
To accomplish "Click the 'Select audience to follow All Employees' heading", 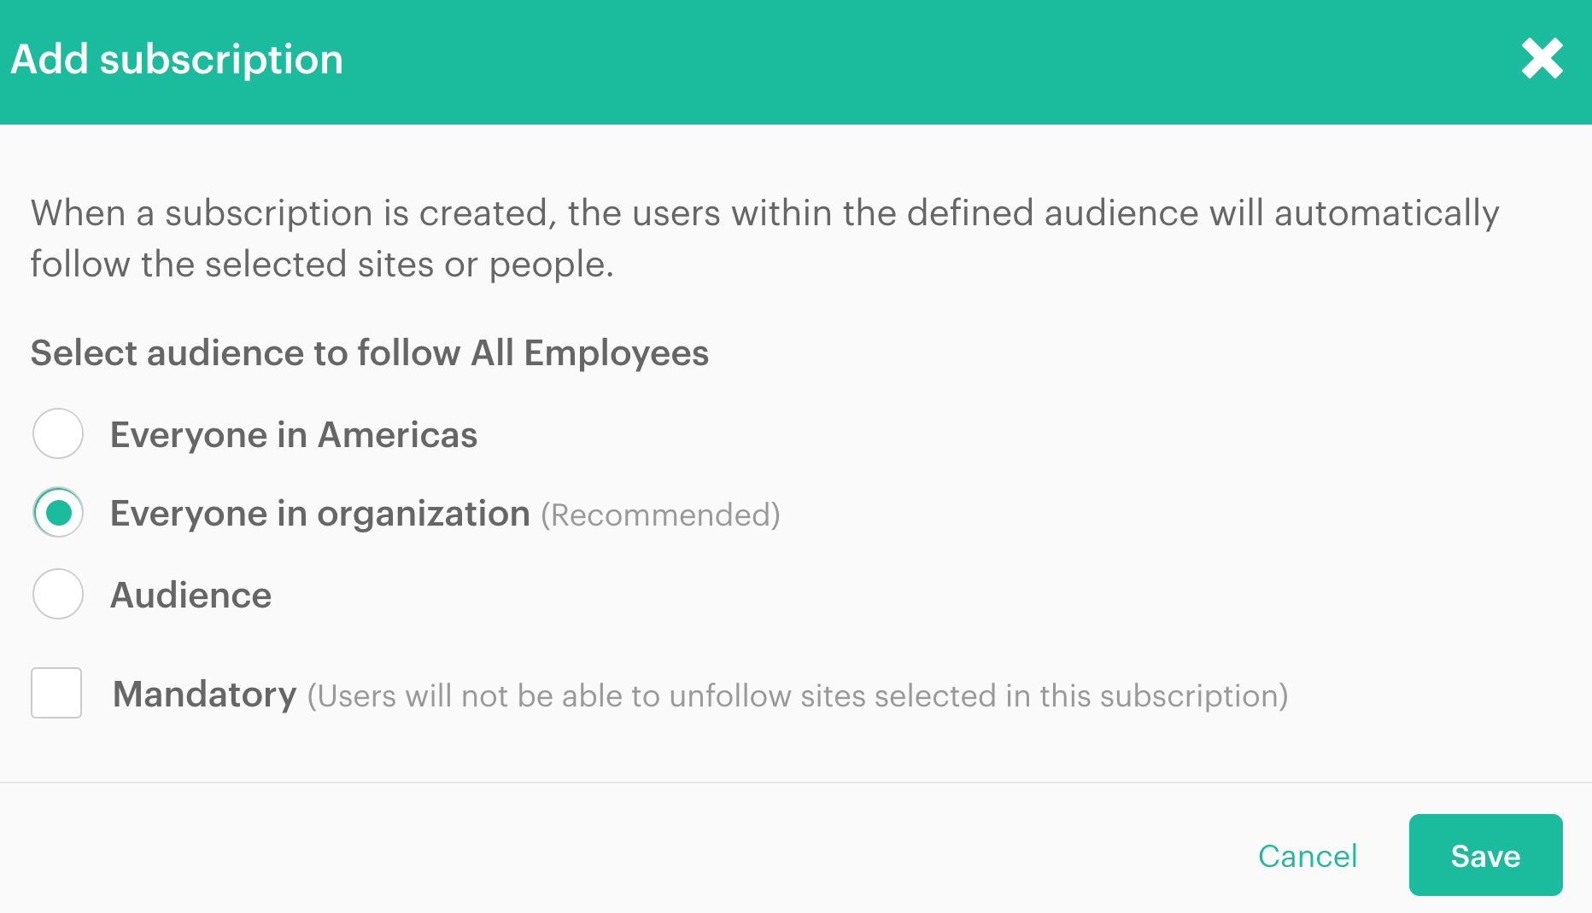I will [x=370, y=353].
